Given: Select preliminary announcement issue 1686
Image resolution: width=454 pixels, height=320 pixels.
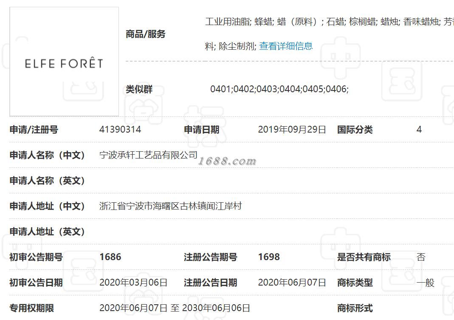Looking at the screenshot, I should [110, 257].
